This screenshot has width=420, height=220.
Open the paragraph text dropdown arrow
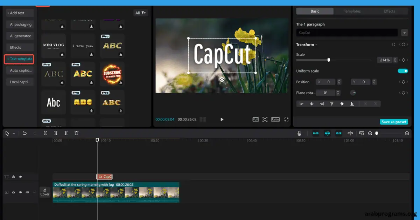click(x=405, y=33)
